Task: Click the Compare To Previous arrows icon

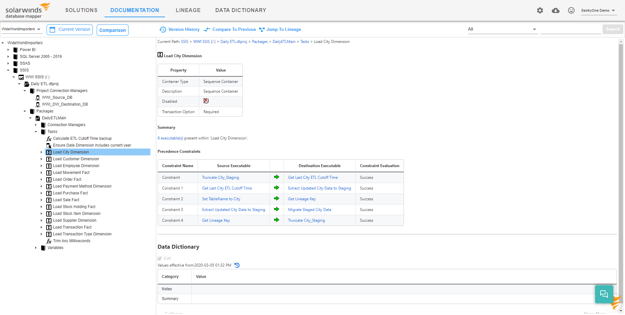Action: point(207,30)
